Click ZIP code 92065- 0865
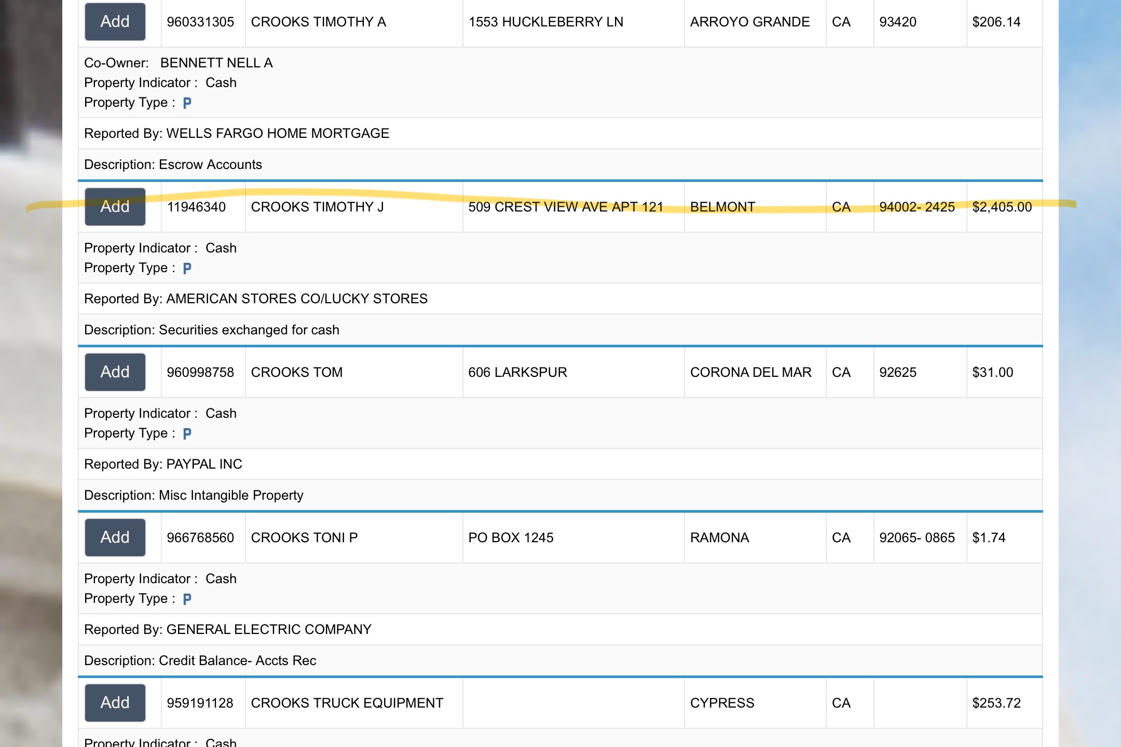This screenshot has height=747, width=1121. pos(917,538)
